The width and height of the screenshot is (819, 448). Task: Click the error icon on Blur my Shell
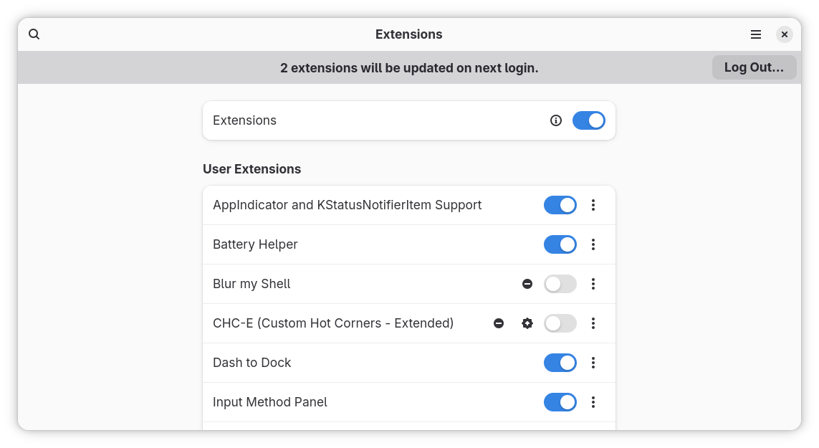point(527,284)
